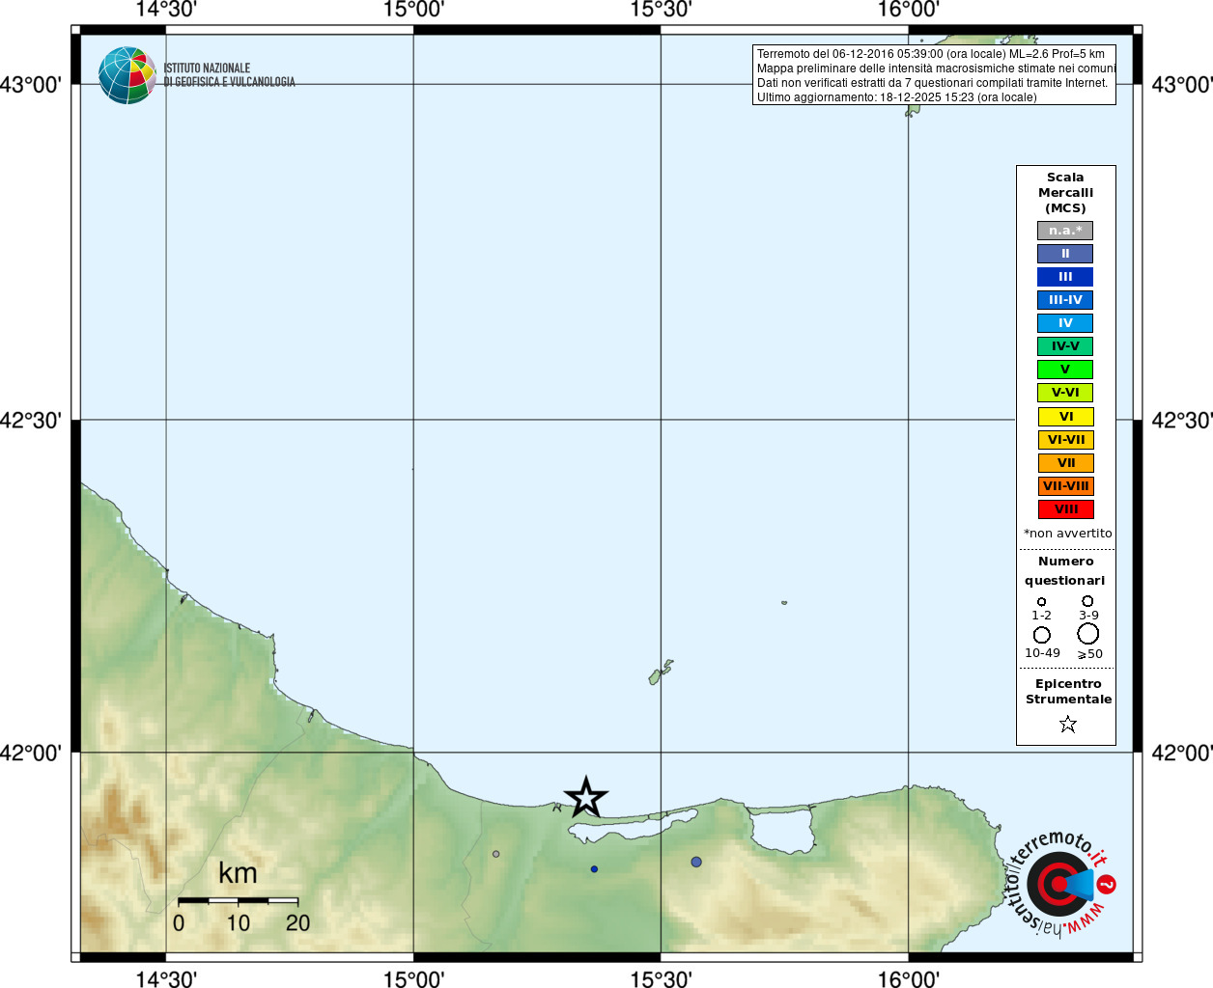This screenshot has width=1213, height=988.
Task: Click the haisentitoilterremoto.it logo
Action: pyautogui.click(x=1059, y=883)
